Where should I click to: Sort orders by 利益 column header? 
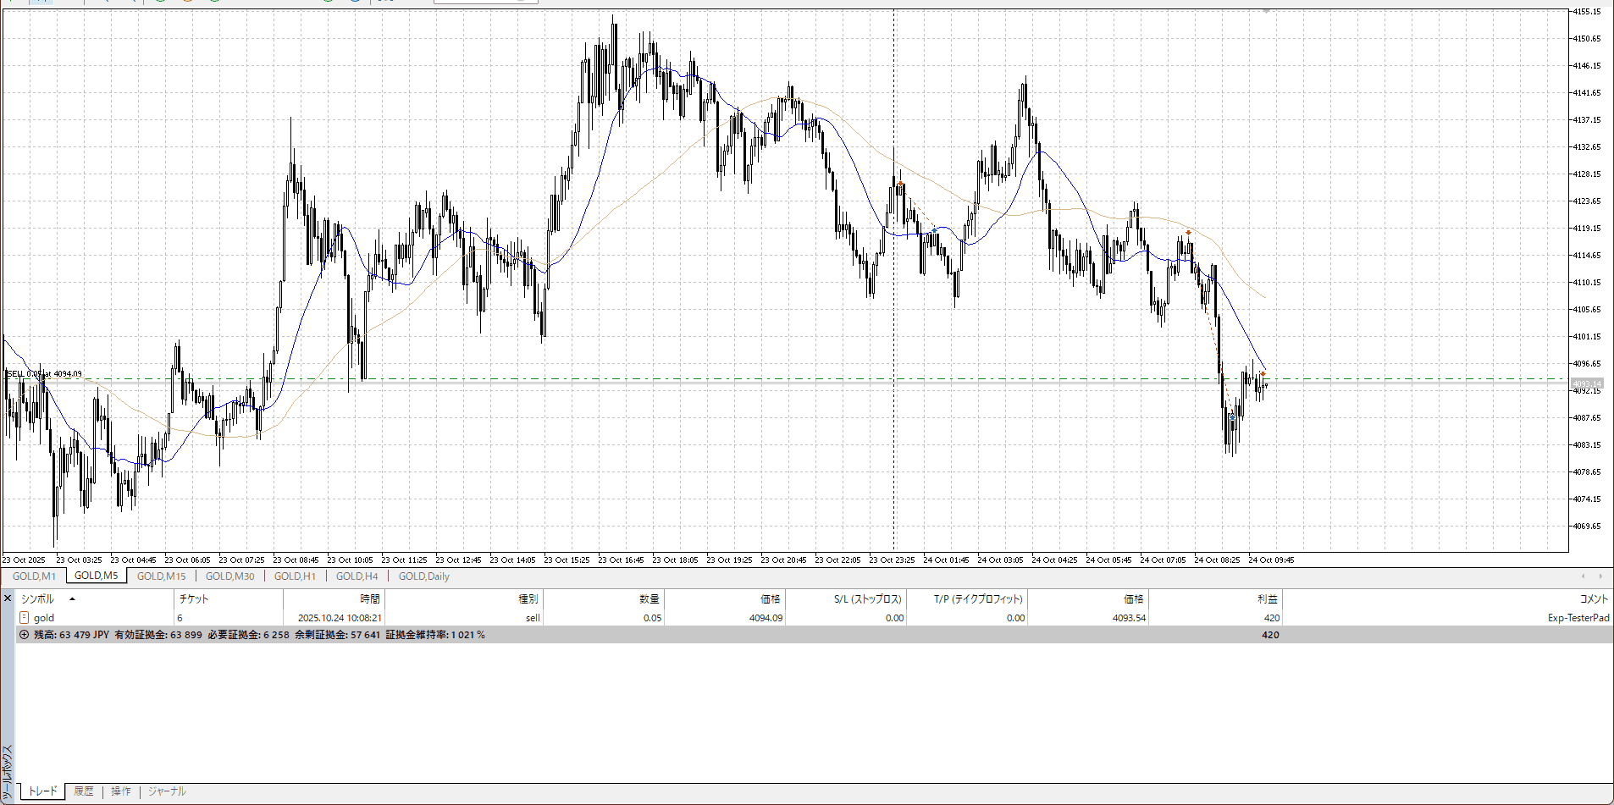(x=1267, y=599)
